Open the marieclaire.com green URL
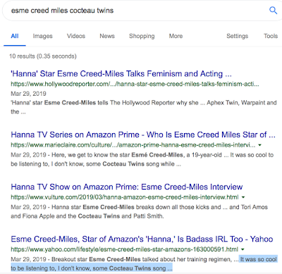282x274 pixels. click(133, 145)
